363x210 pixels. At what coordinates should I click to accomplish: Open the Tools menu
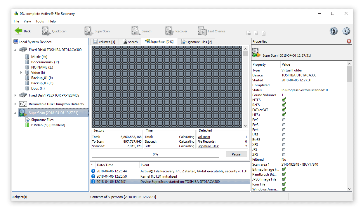coord(40,21)
